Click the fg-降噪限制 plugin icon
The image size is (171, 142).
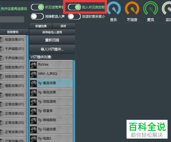point(34,120)
